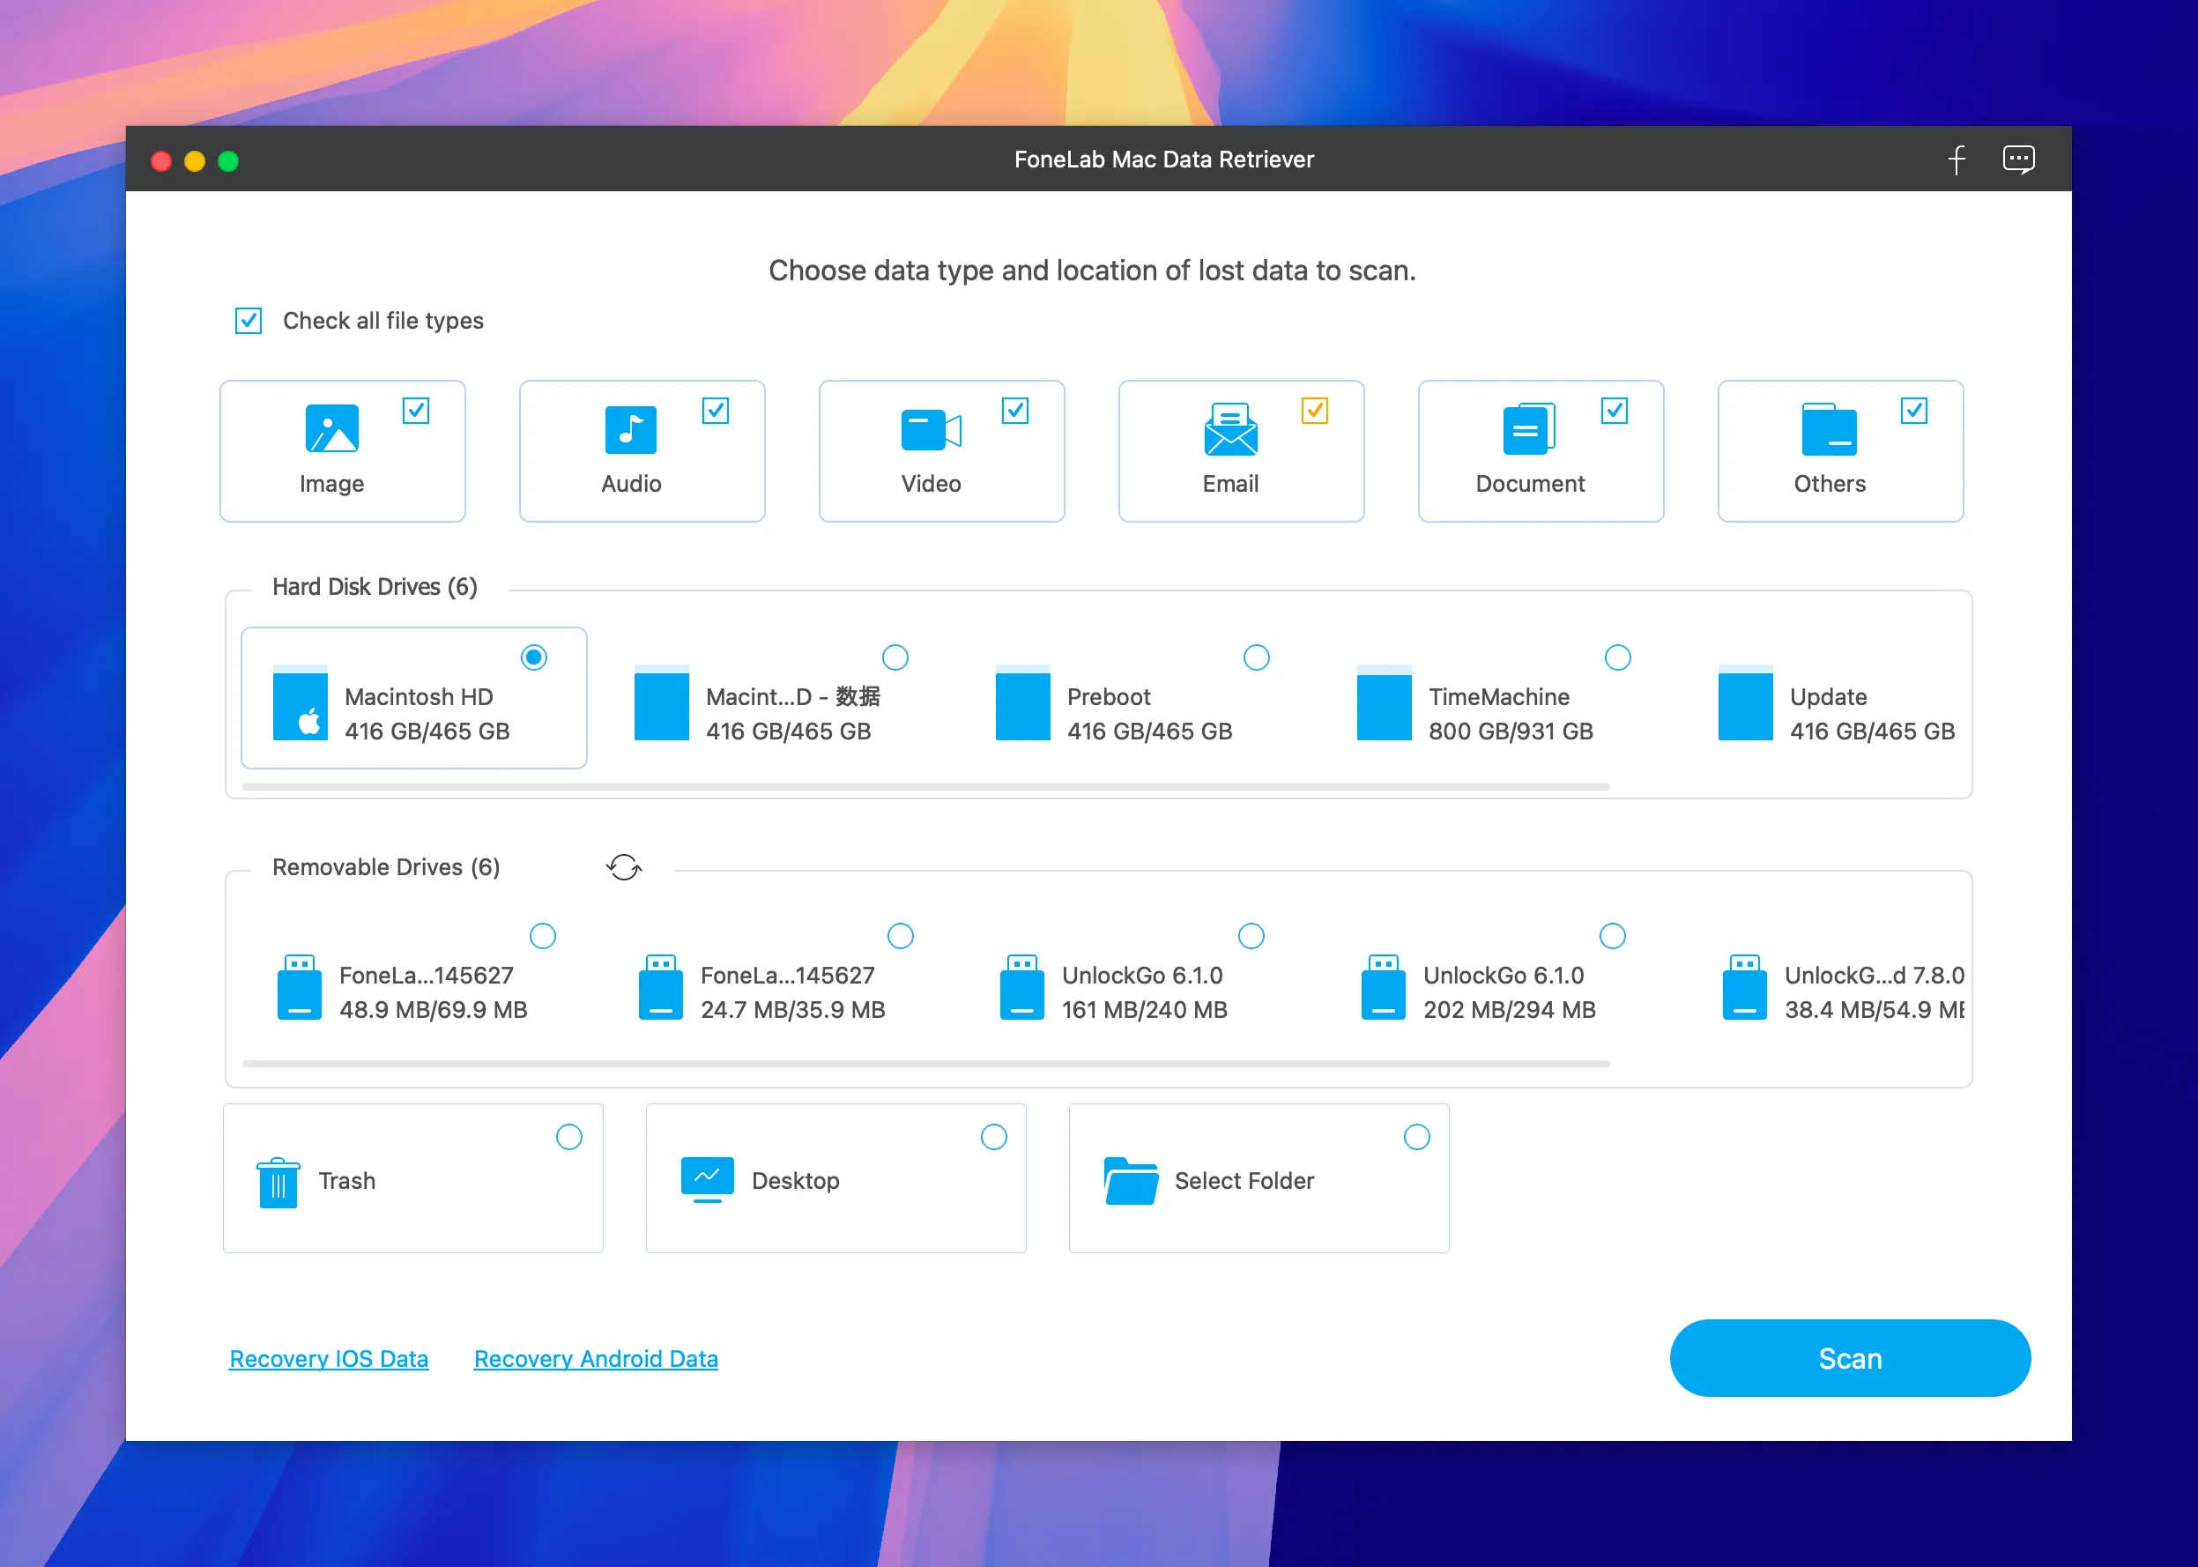Refresh the Removable Drives list
This screenshot has height=1567, width=2198.
(x=624, y=866)
